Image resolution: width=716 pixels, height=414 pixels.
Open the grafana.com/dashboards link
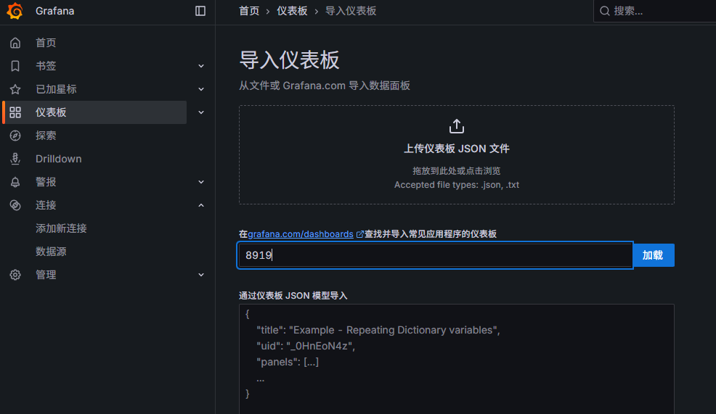click(x=301, y=234)
